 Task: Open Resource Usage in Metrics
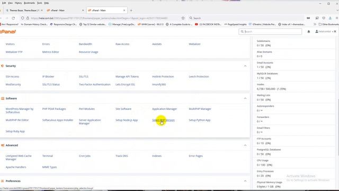(88, 52)
